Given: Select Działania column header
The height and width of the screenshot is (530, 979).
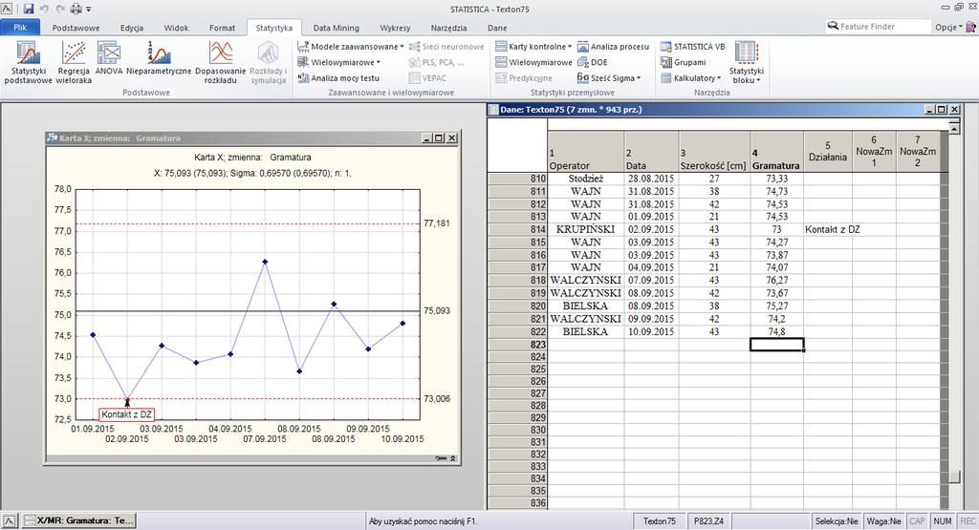Looking at the screenshot, I should [827, 152].
